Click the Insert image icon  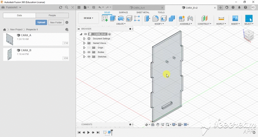pyautogui.click(x=235, y=18)
